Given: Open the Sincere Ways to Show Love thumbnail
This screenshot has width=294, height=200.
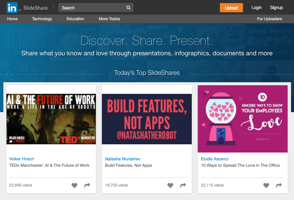Looking at the screenshot, I should tap(243, 119).
